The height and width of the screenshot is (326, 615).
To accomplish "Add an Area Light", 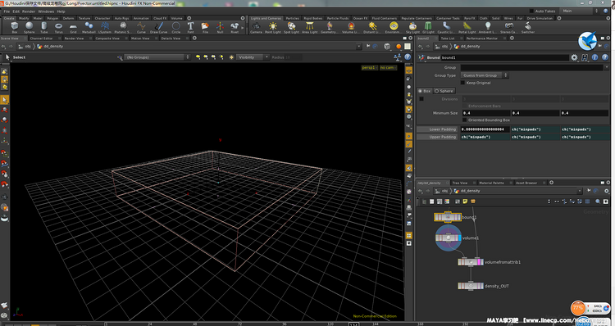I will [310, 27].
